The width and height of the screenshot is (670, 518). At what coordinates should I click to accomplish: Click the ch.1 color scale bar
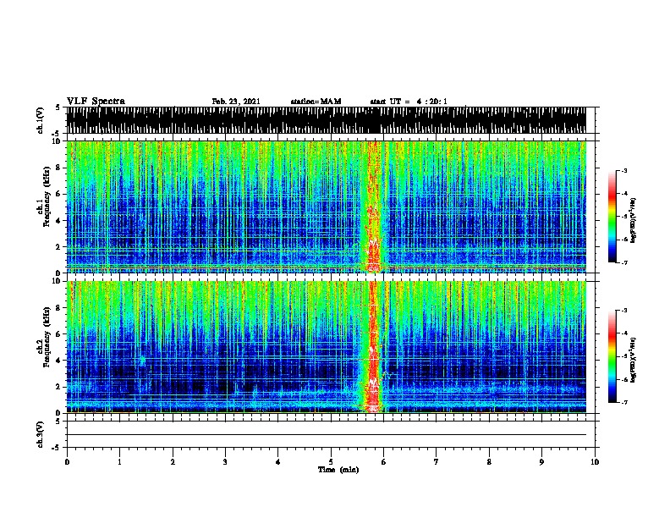(x=612, y=217)
